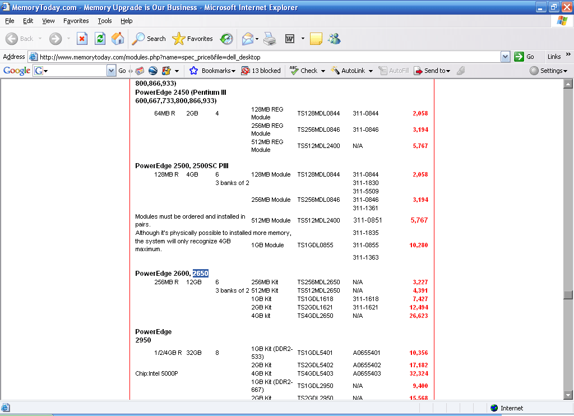Click the Chip:Intel 5000P text
Screen dimensions: 574x416
click(157, 373)
